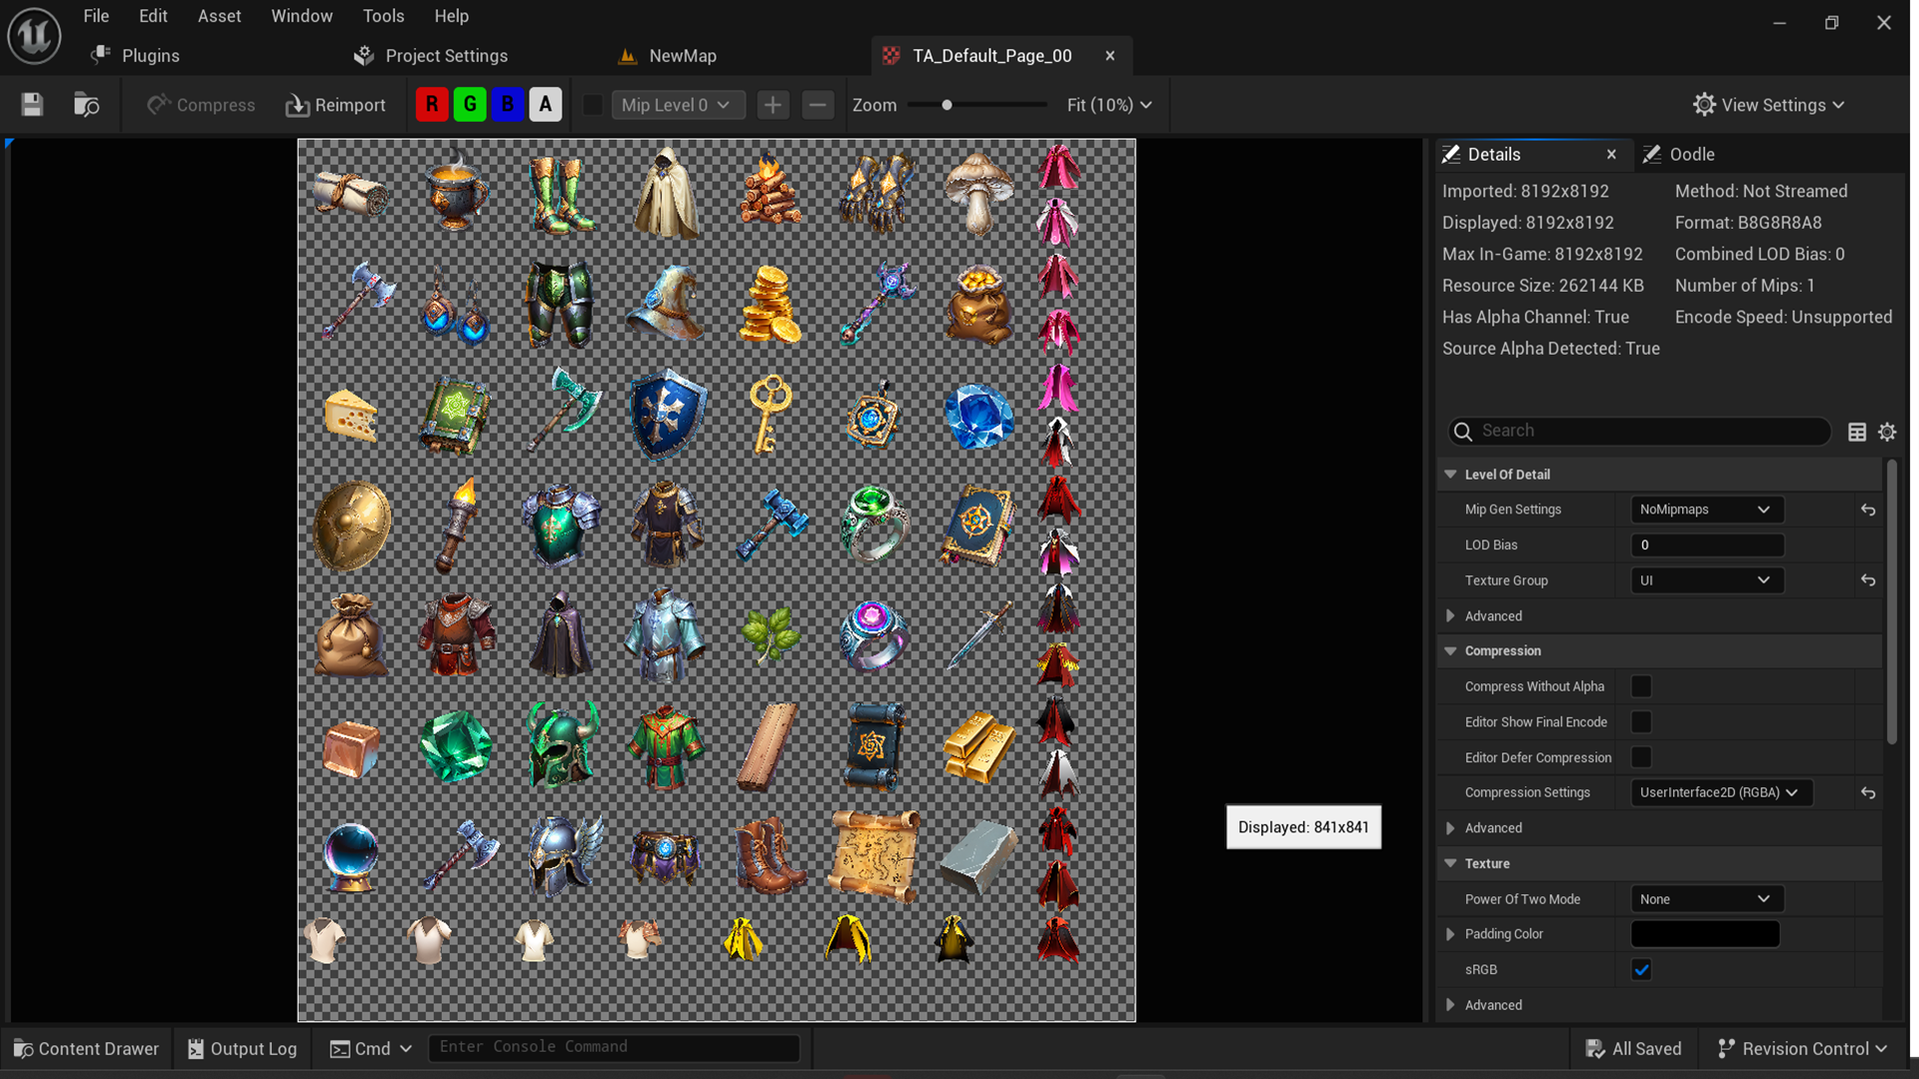
Task: Open the Output Log
Action: click(242, 1048)
